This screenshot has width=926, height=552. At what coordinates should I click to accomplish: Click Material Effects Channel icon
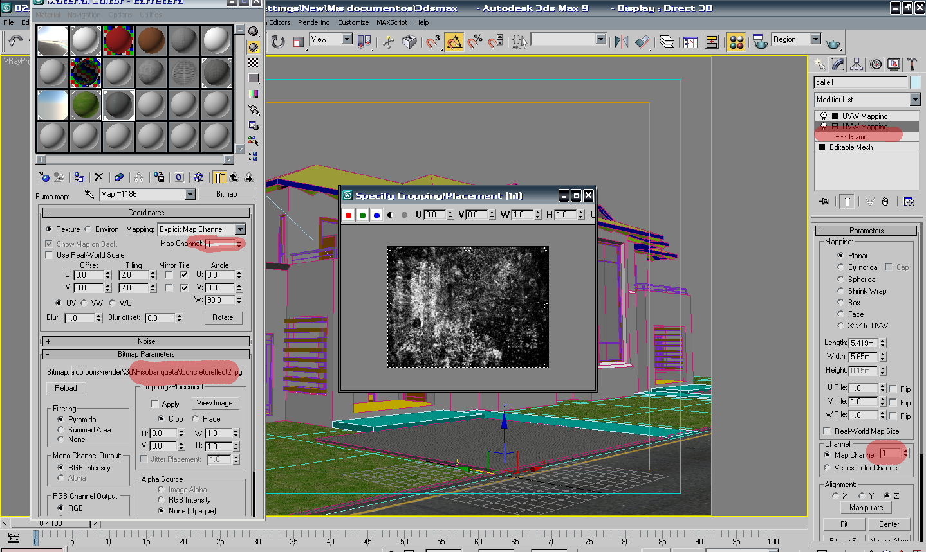(179, 177)
